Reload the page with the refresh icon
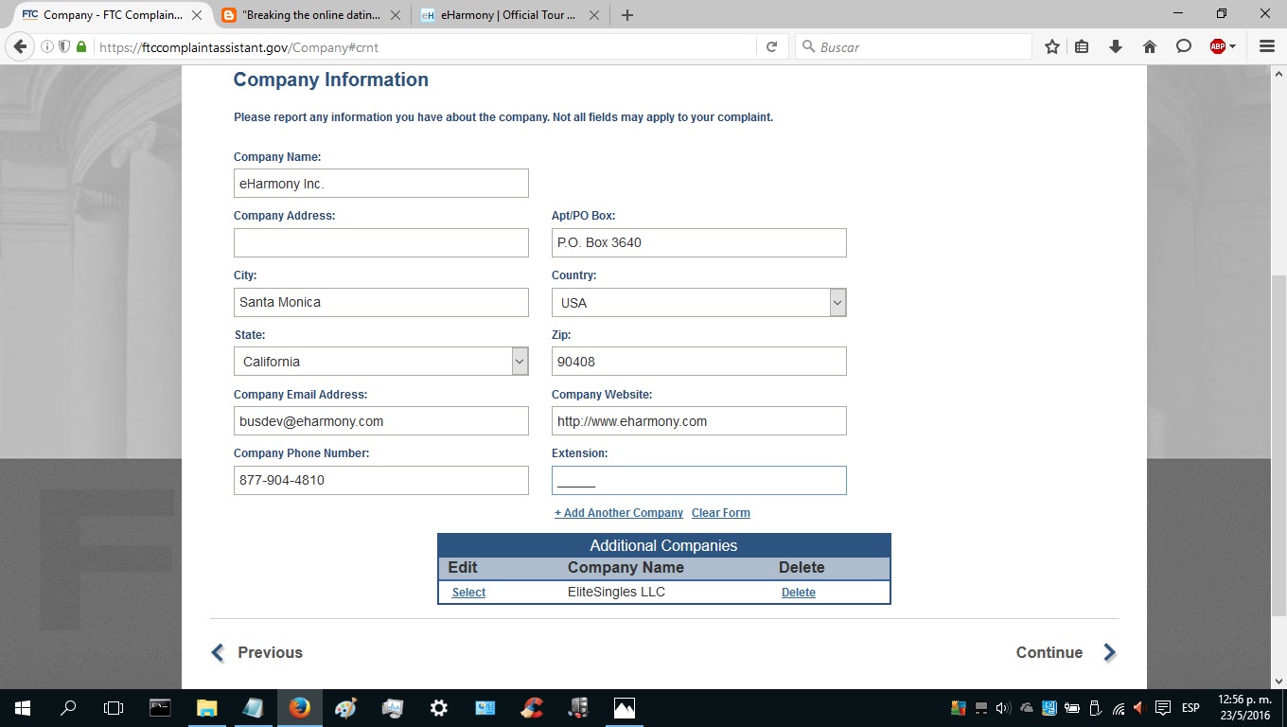The image size is (1287, 727). [x=771, y=46]
